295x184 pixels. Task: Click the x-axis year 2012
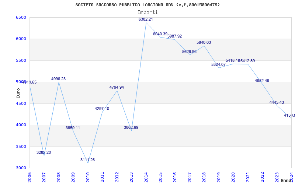pos(117,177)
